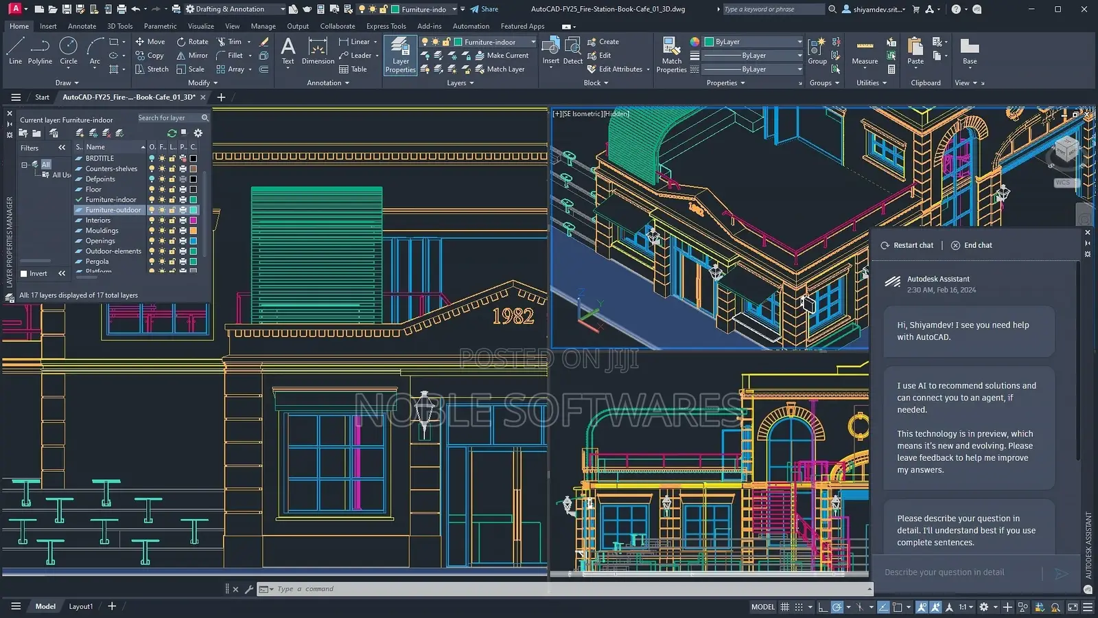Click the Detect block tool

573,51
